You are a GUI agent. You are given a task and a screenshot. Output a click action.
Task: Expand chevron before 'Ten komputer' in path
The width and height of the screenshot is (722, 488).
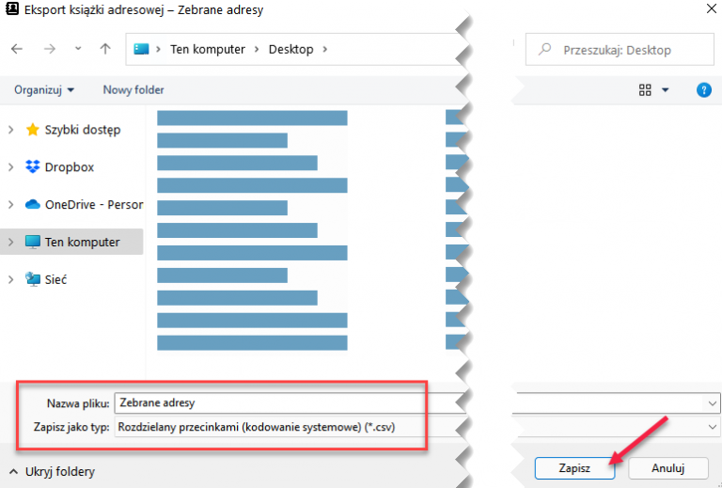158,49
